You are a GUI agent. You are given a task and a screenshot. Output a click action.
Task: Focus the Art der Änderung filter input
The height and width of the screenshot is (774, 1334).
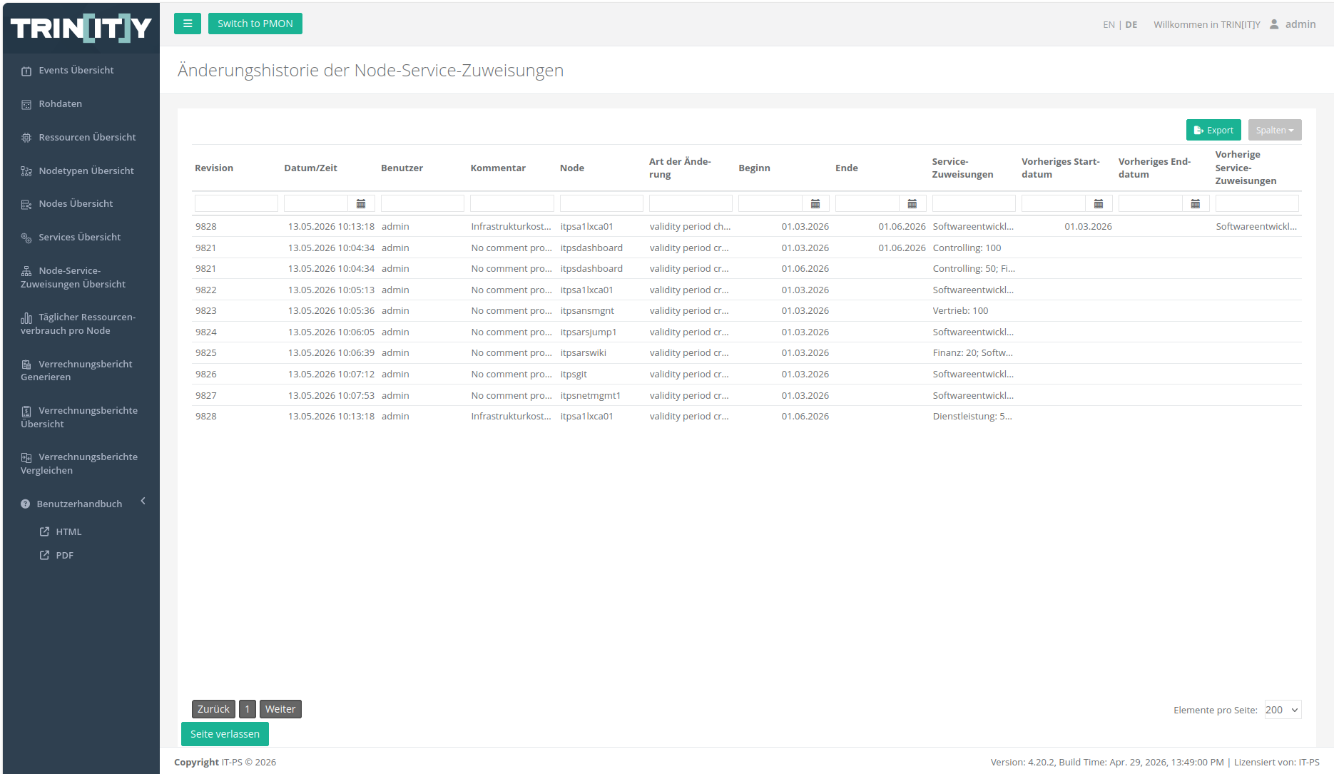(691, 204)
